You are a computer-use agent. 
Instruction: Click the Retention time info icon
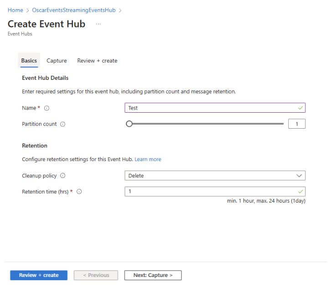tap(79, 192)
